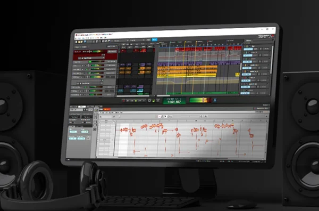Toggle the Loop icon in transport bar

click(149, 101)
